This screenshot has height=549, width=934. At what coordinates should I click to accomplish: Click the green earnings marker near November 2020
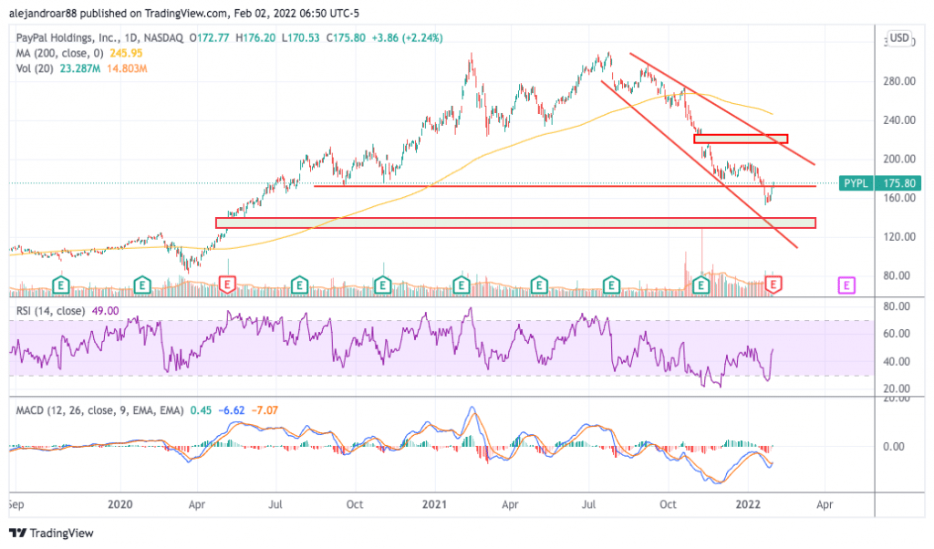(382, 285)
